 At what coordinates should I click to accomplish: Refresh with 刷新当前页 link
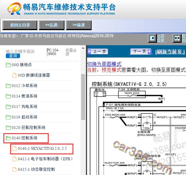point(170,52)
